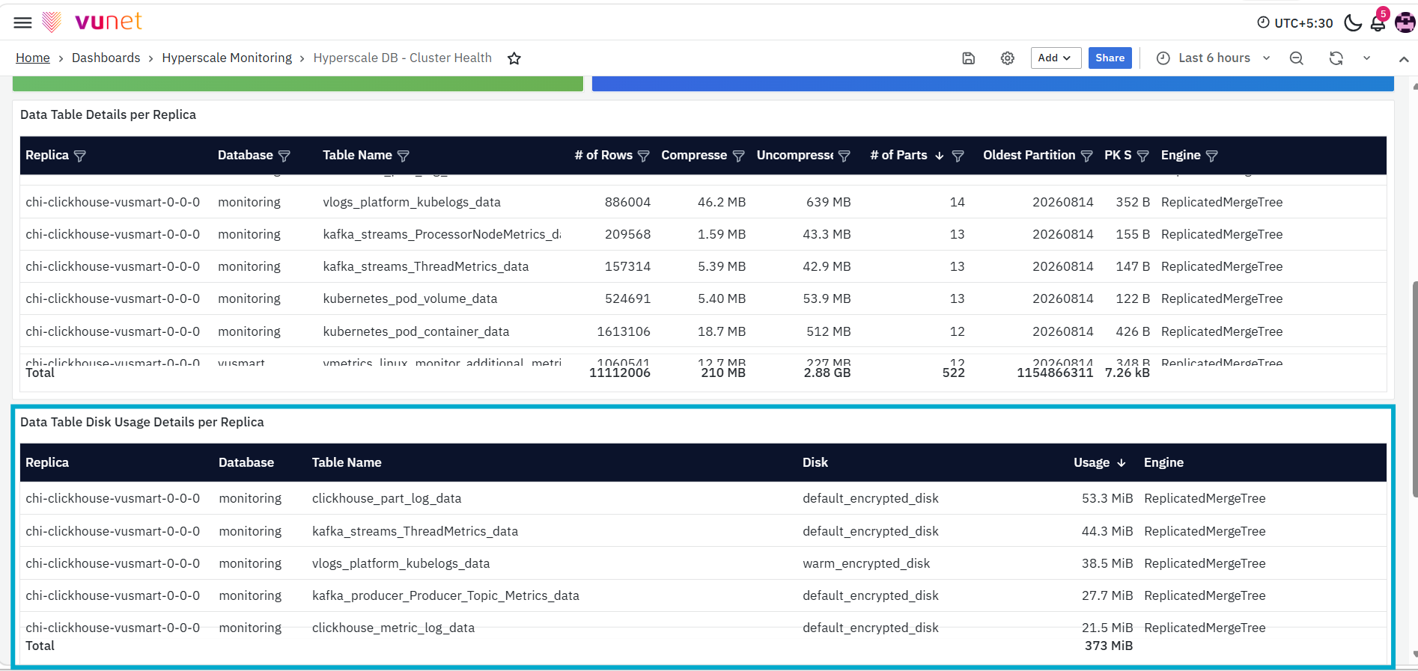The height and width of the screenshot is (671, 1418).
Task: Expand the Add dropdown
Action: point(1056,58)
